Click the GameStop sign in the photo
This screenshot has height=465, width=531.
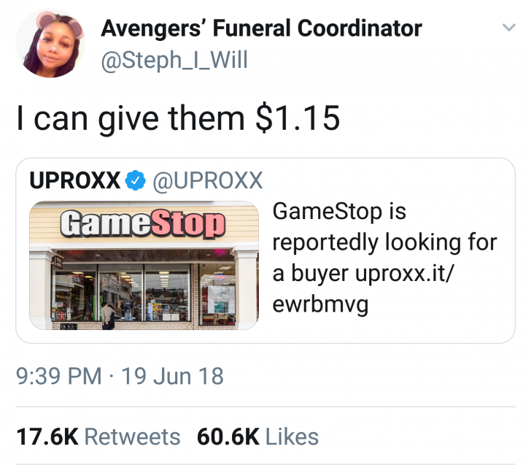[142, 223]
